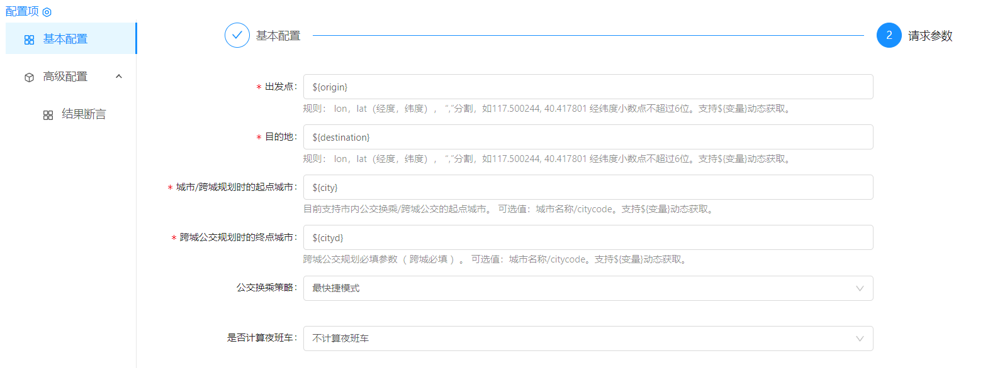Click into the 目的地 ${destination} field
Viewport: 983px width, 368px height.
point(588,137)
